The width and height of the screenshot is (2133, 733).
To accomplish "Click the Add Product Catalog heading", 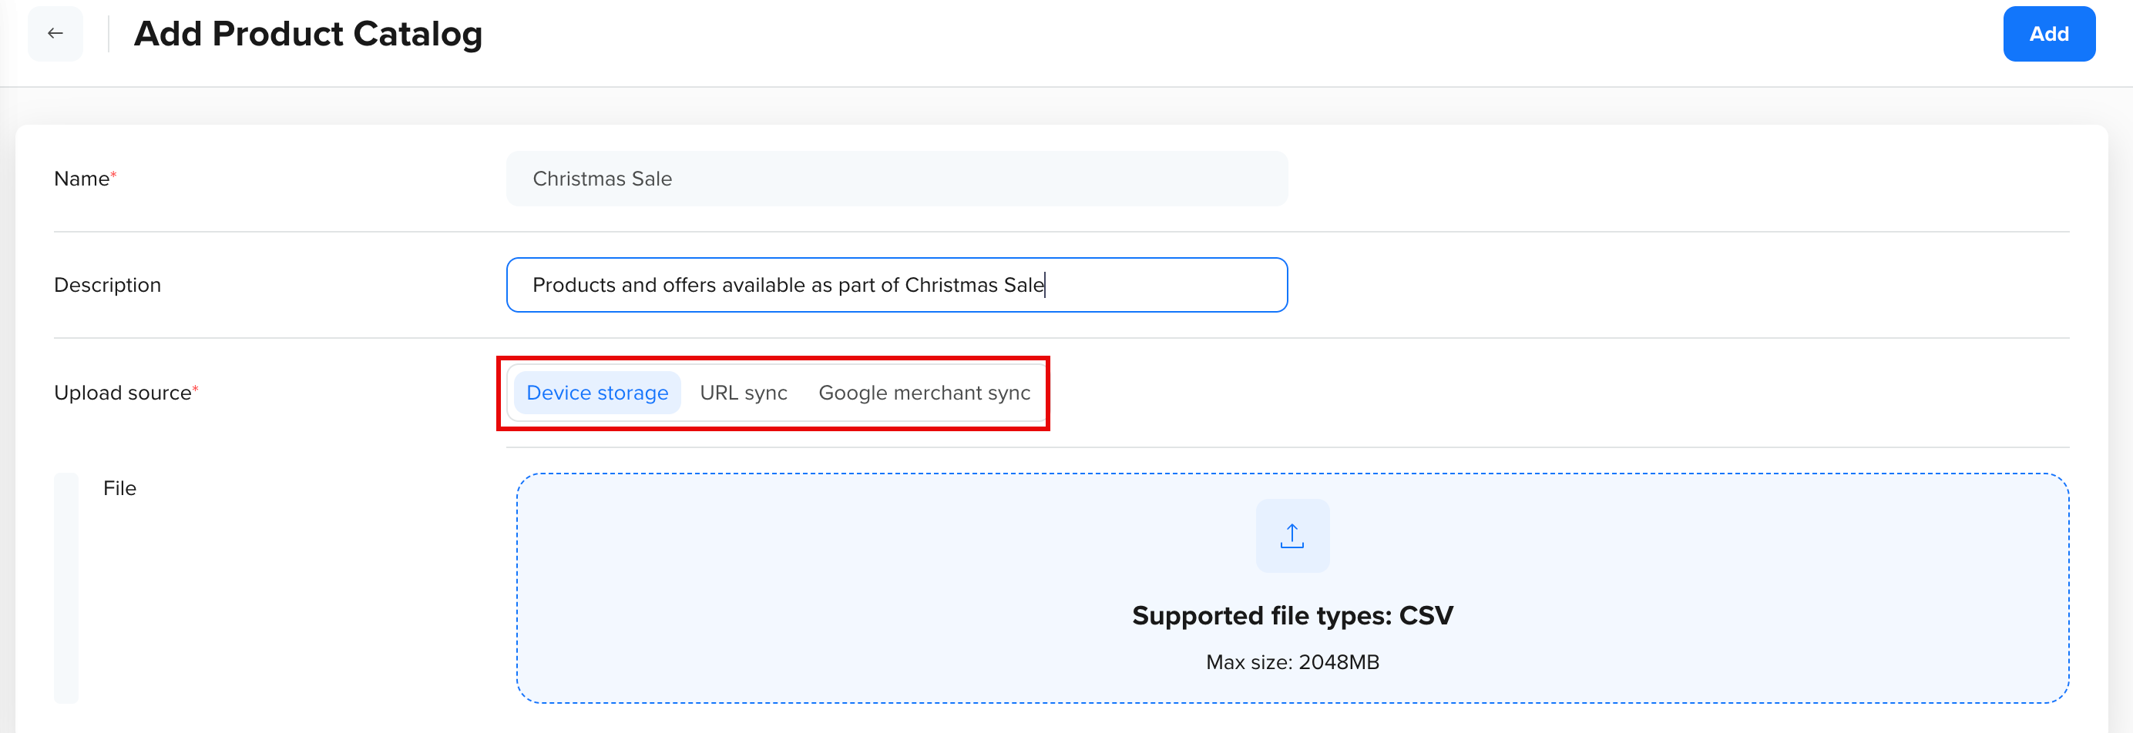I will (x=308, y=34).
